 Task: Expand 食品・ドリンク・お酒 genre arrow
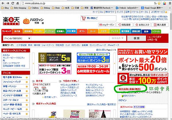(x=27, y=91)
